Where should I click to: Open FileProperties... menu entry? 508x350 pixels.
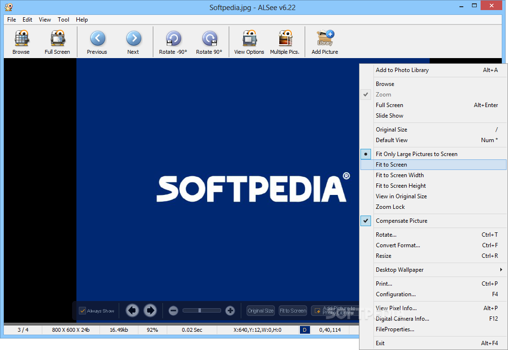point(433,329)
